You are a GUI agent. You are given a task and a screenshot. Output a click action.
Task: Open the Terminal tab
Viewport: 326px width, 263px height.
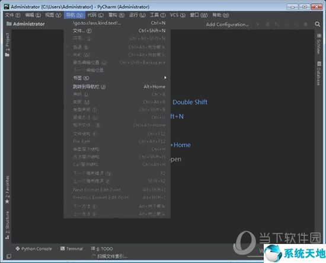(75, 249)
